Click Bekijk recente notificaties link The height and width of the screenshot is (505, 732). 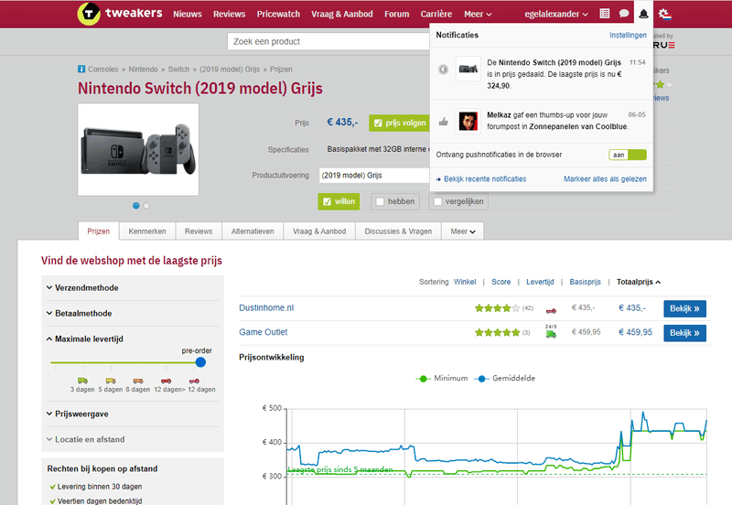pyautogui.click(x=485, y=178)
